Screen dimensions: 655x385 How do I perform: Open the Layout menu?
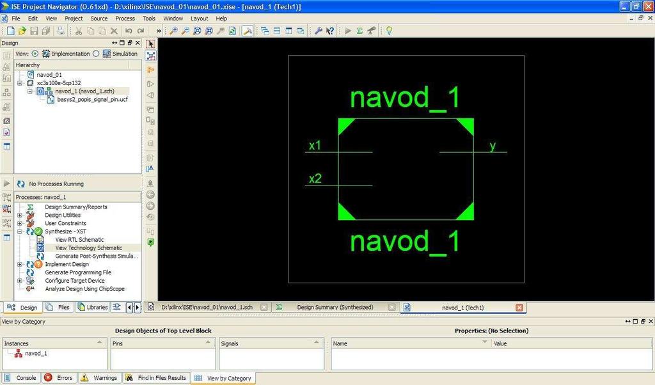200,19
